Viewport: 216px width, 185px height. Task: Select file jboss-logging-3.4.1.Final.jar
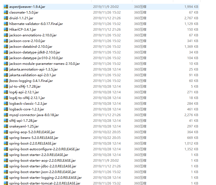tap(31, 81)
